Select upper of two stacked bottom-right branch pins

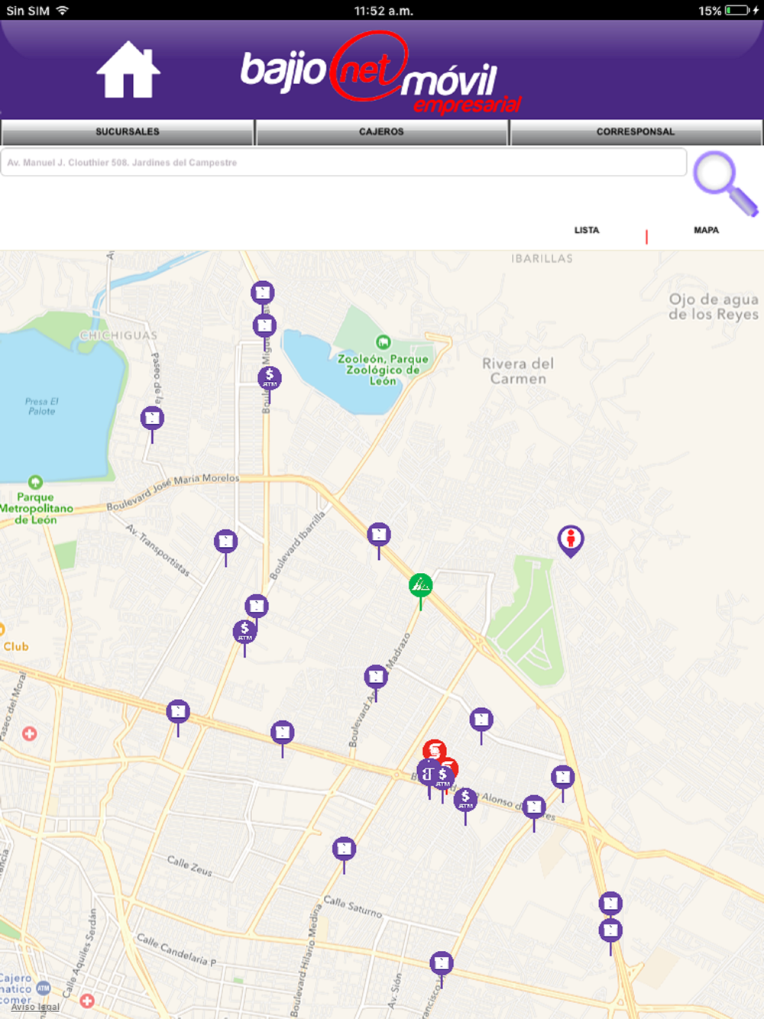click(610, 904)
